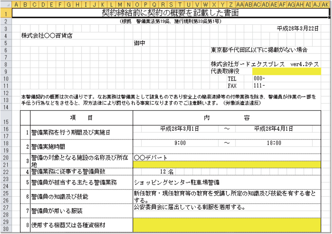Click the TEL label
332x234 pixels.
(232, 79)
